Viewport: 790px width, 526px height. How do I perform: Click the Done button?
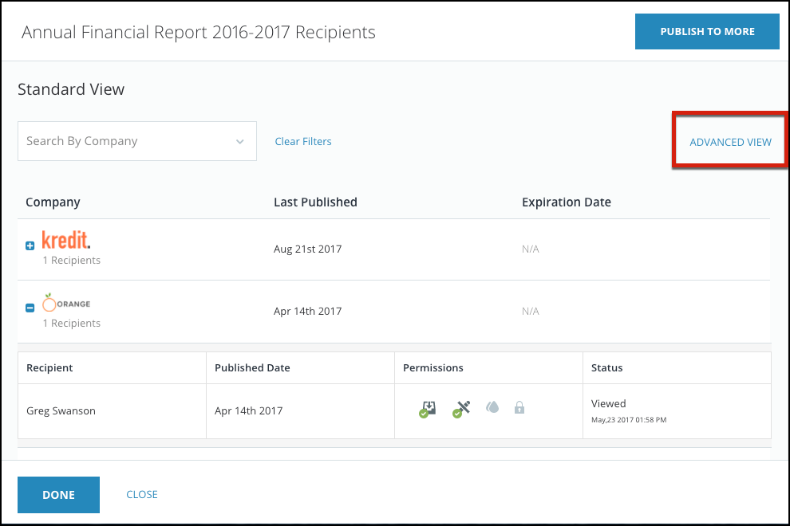point(58,495)
